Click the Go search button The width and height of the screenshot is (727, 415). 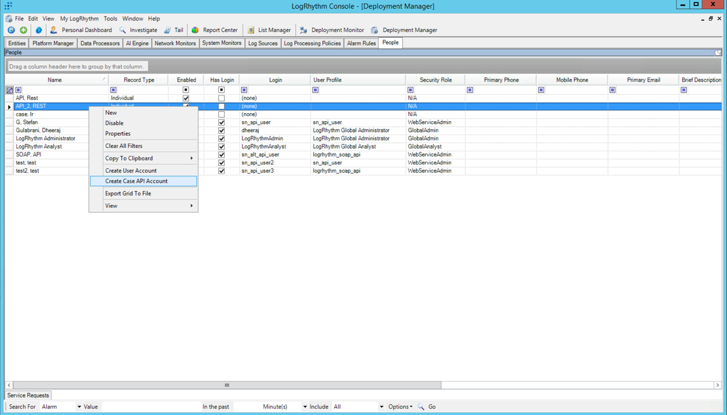tap(432, 407)
